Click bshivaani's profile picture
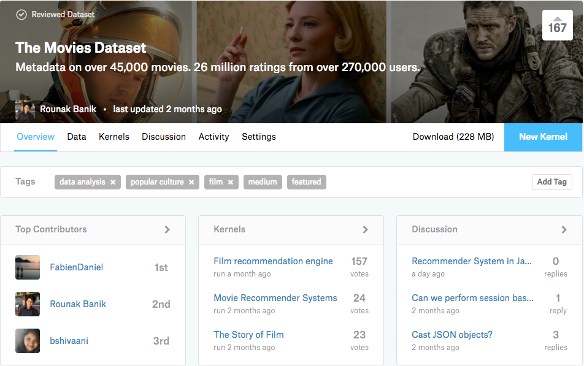The height and width of the screenshot is (366, 584). 28,341
